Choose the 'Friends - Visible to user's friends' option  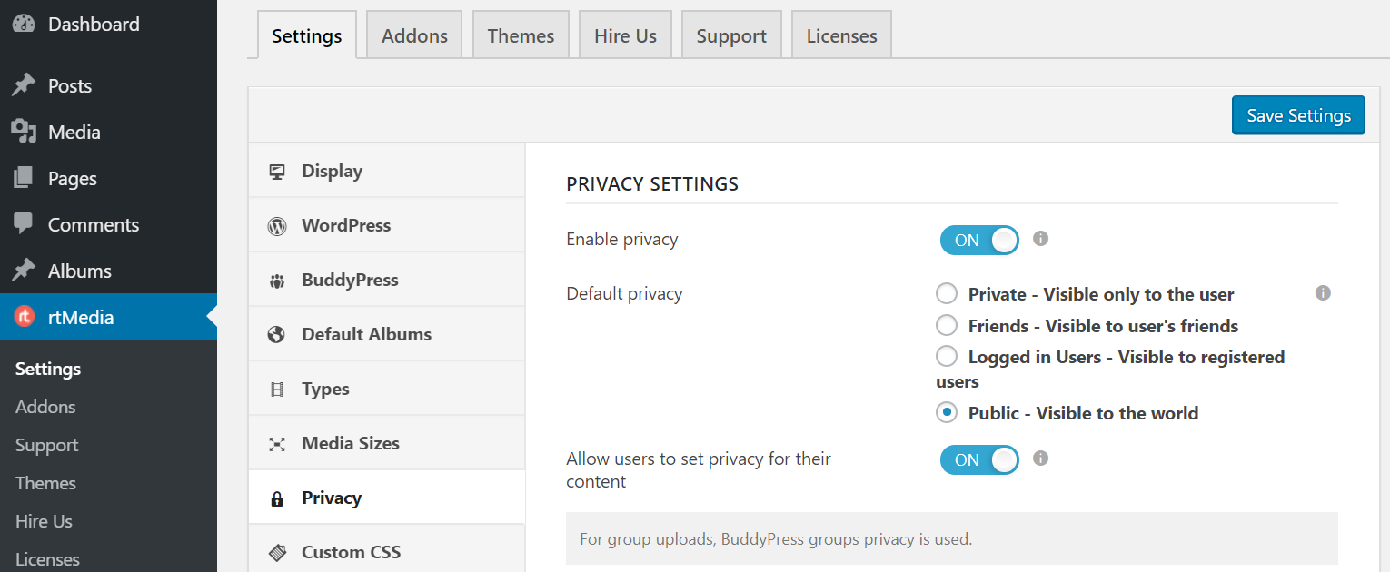946,325
